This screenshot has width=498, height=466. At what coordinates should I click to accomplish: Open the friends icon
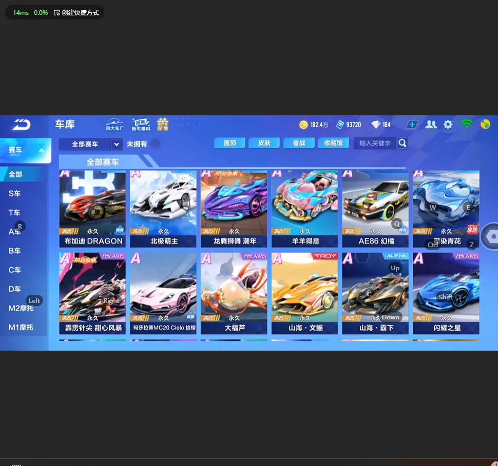click(x=431, y=125)
